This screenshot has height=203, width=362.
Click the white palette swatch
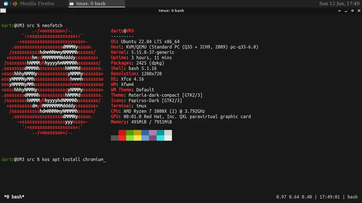tap(168, 138)
